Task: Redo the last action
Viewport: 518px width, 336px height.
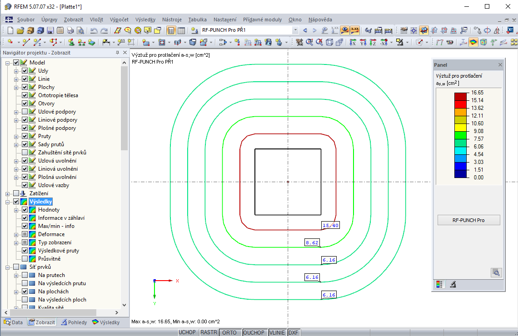Action: 104,31
